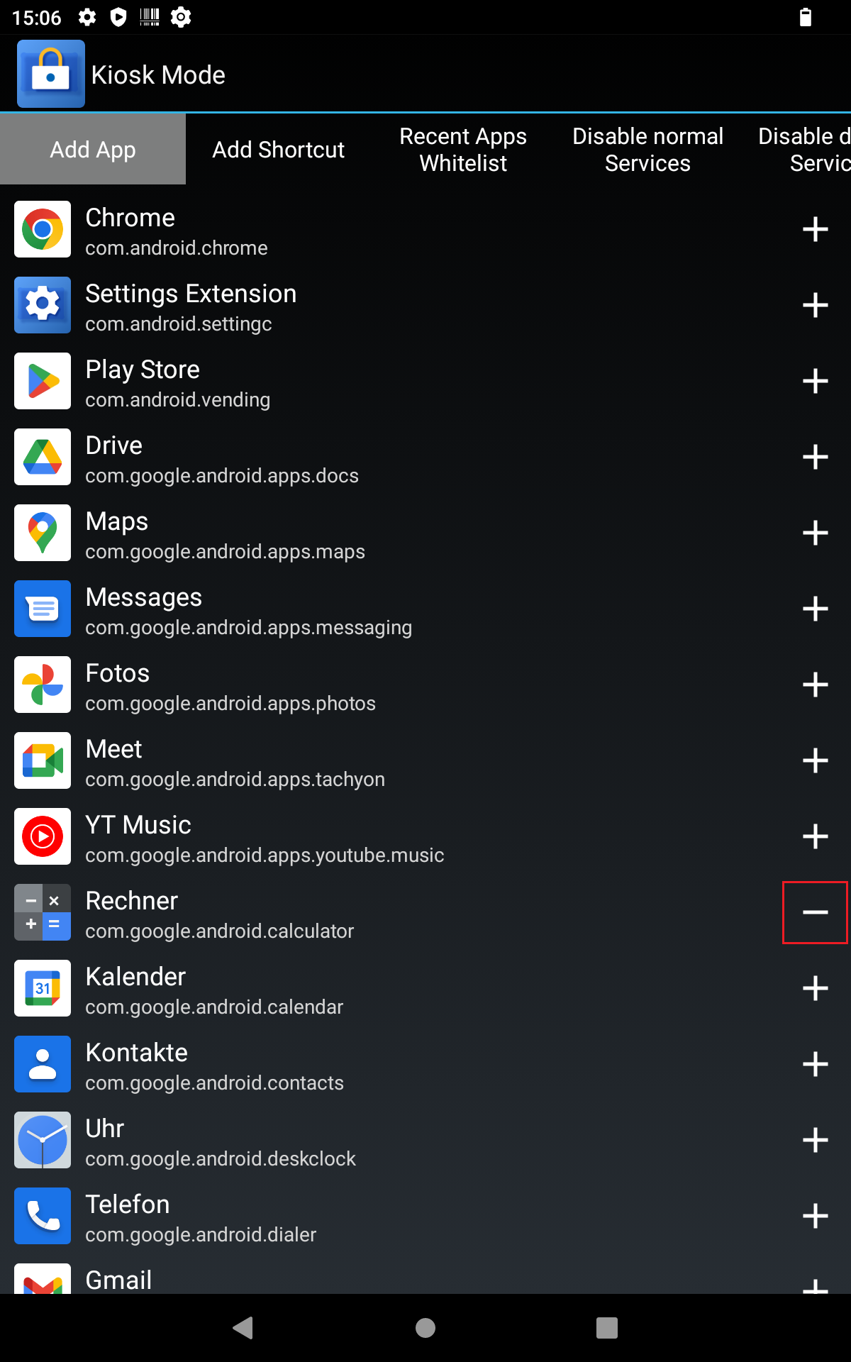Add Kontakte with its plus button
851x1362 pixels.
tap(815, 1064)
